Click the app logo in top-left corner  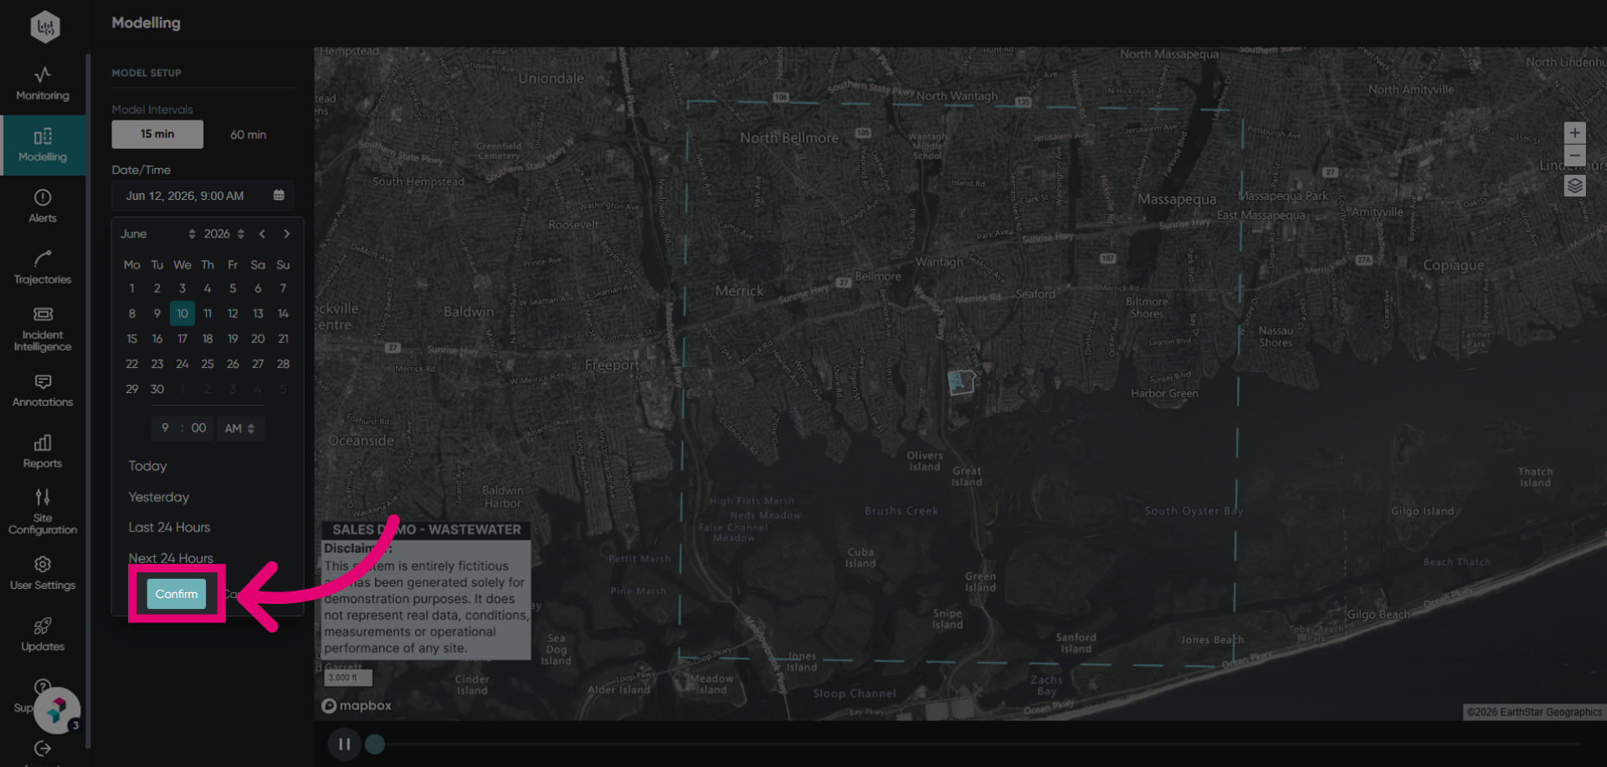(x=45, y=27)
